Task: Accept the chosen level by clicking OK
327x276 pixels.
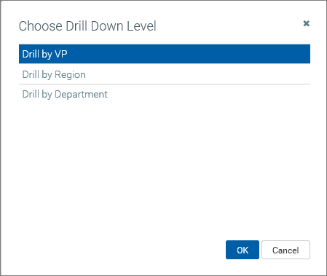Action: pos(243,250)
